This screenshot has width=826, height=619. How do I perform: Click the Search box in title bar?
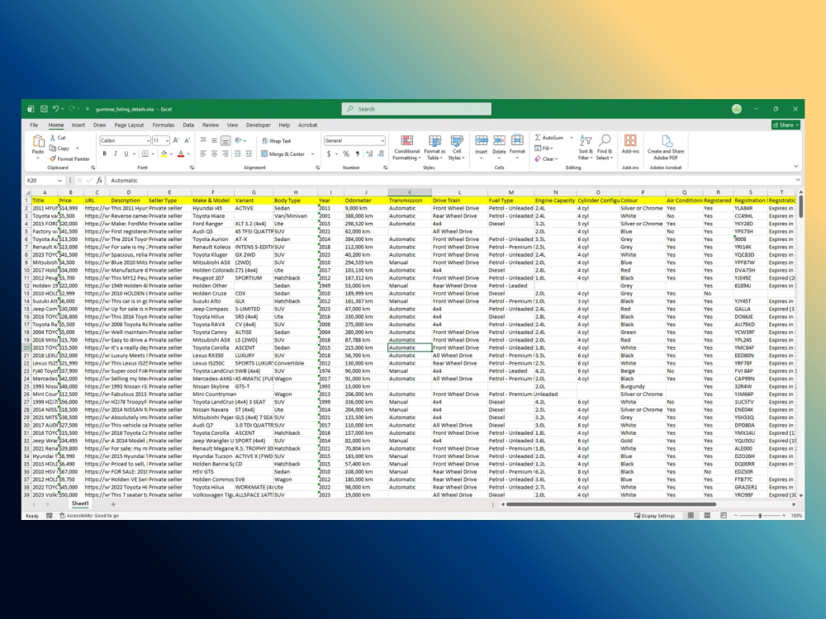[x=416, y=109]
